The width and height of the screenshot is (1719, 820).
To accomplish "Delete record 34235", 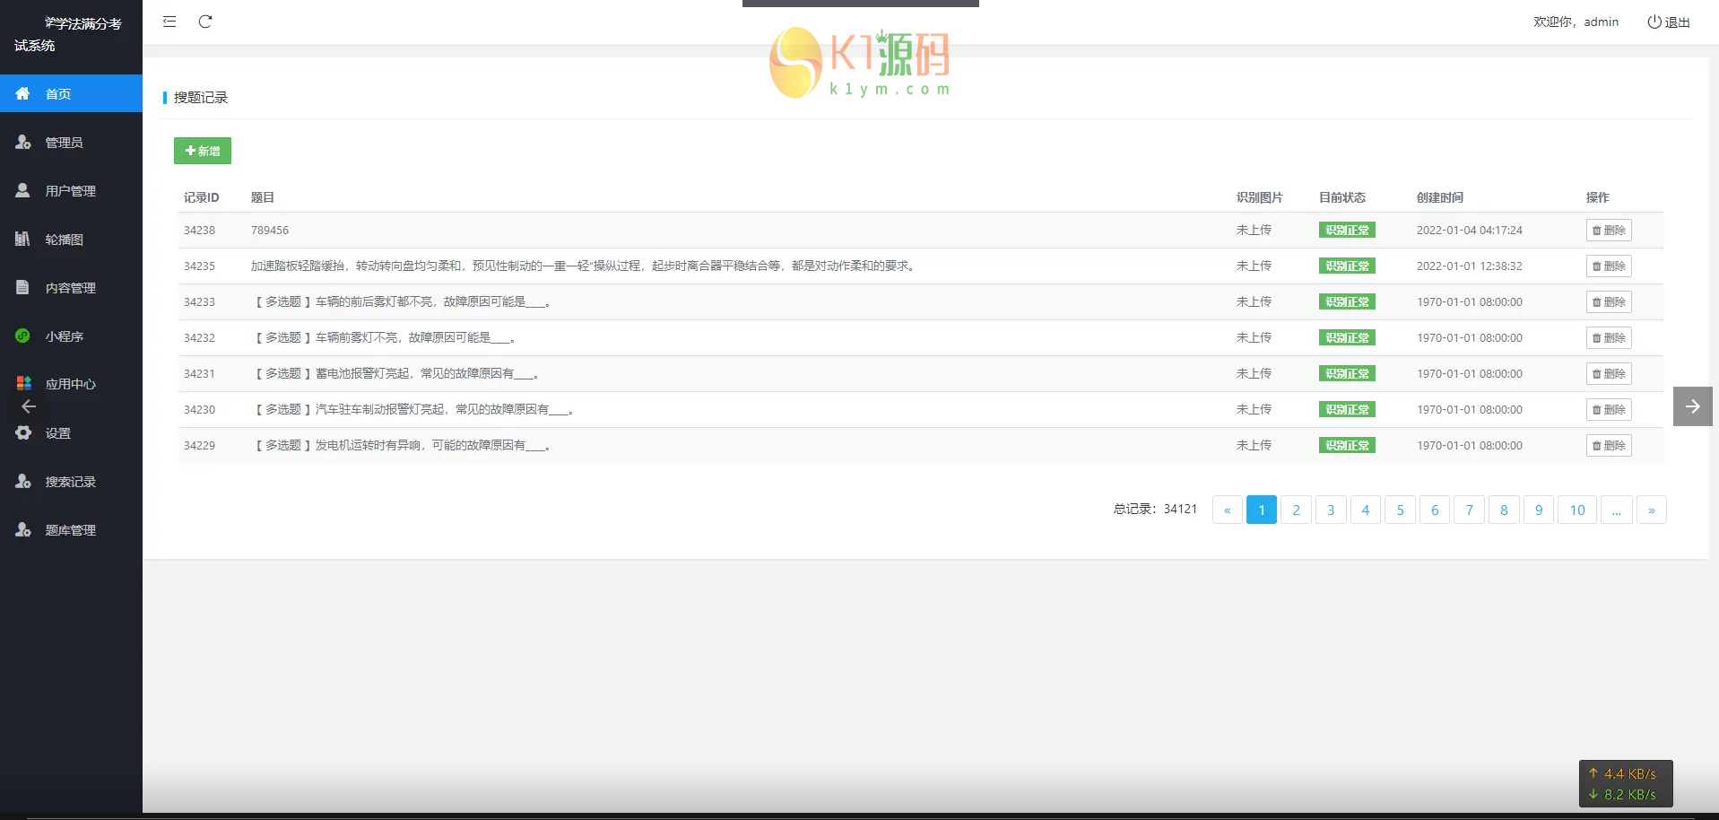I will pyautogui.click(x=1609, y=266).
